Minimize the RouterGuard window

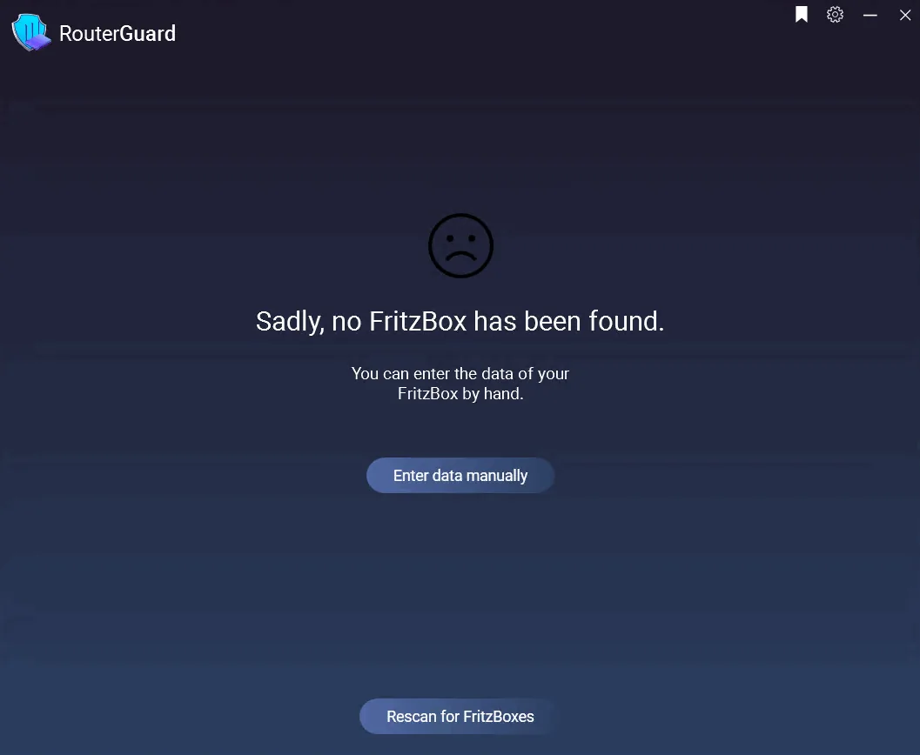point(870,16)
